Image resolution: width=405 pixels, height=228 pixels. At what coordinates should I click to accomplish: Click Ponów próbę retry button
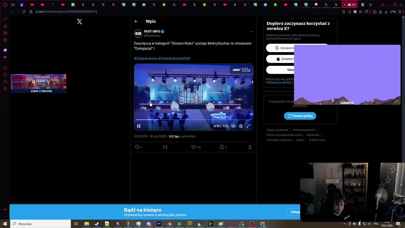[x=300, y=116]
